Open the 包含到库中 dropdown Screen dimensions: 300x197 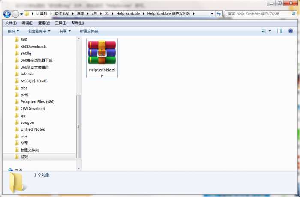coord(39,31)
